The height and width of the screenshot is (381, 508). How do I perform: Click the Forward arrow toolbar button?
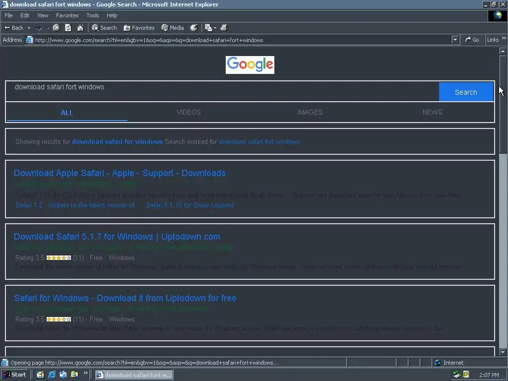39,28
